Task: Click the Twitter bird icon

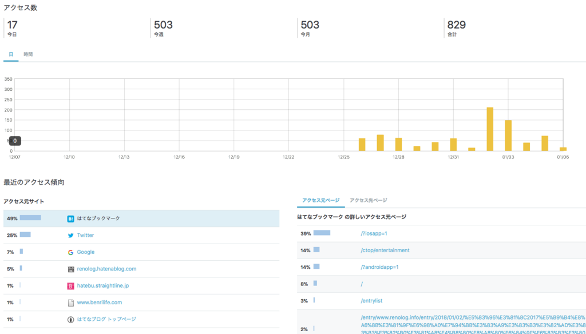Action: pos(70,236)
